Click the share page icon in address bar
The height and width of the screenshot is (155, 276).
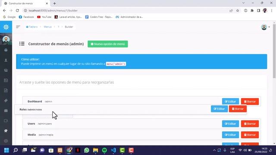[231, 10]
